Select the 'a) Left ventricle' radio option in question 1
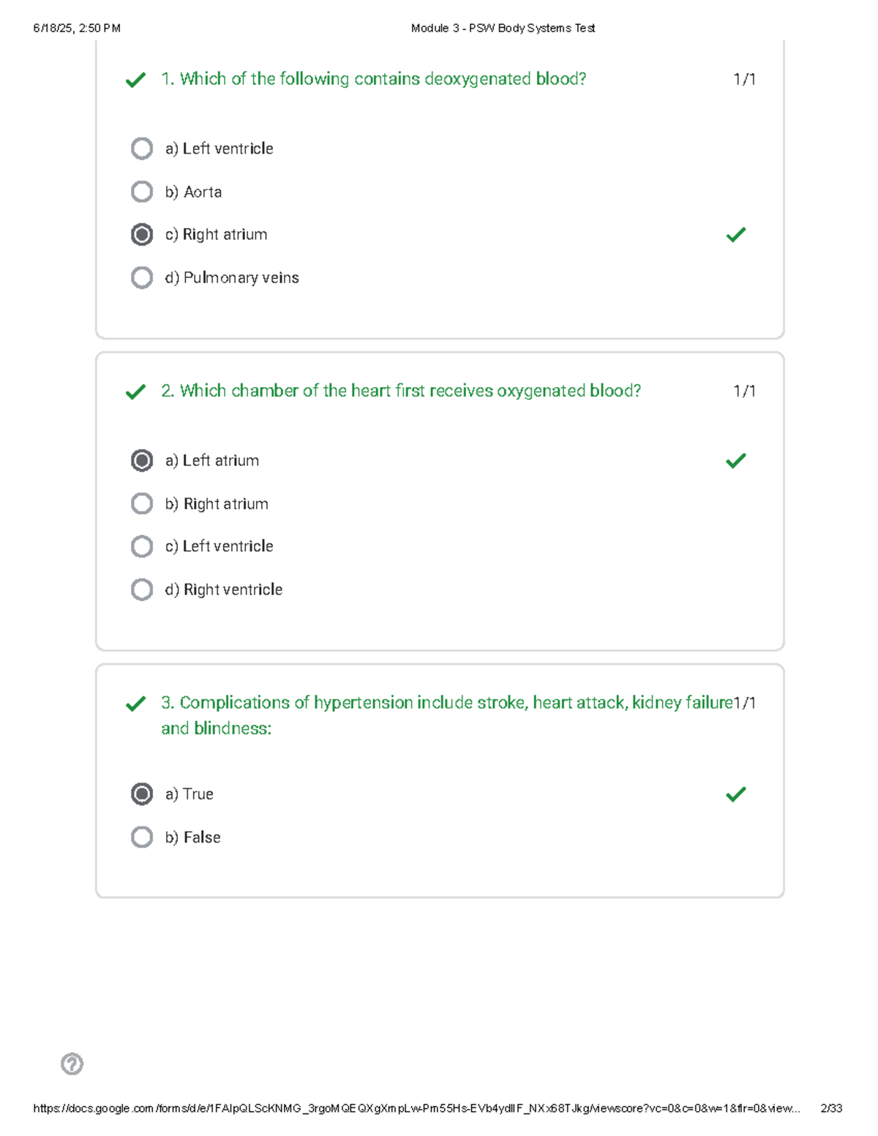Viewport: 878px width, 1136px height. (142, 148)
